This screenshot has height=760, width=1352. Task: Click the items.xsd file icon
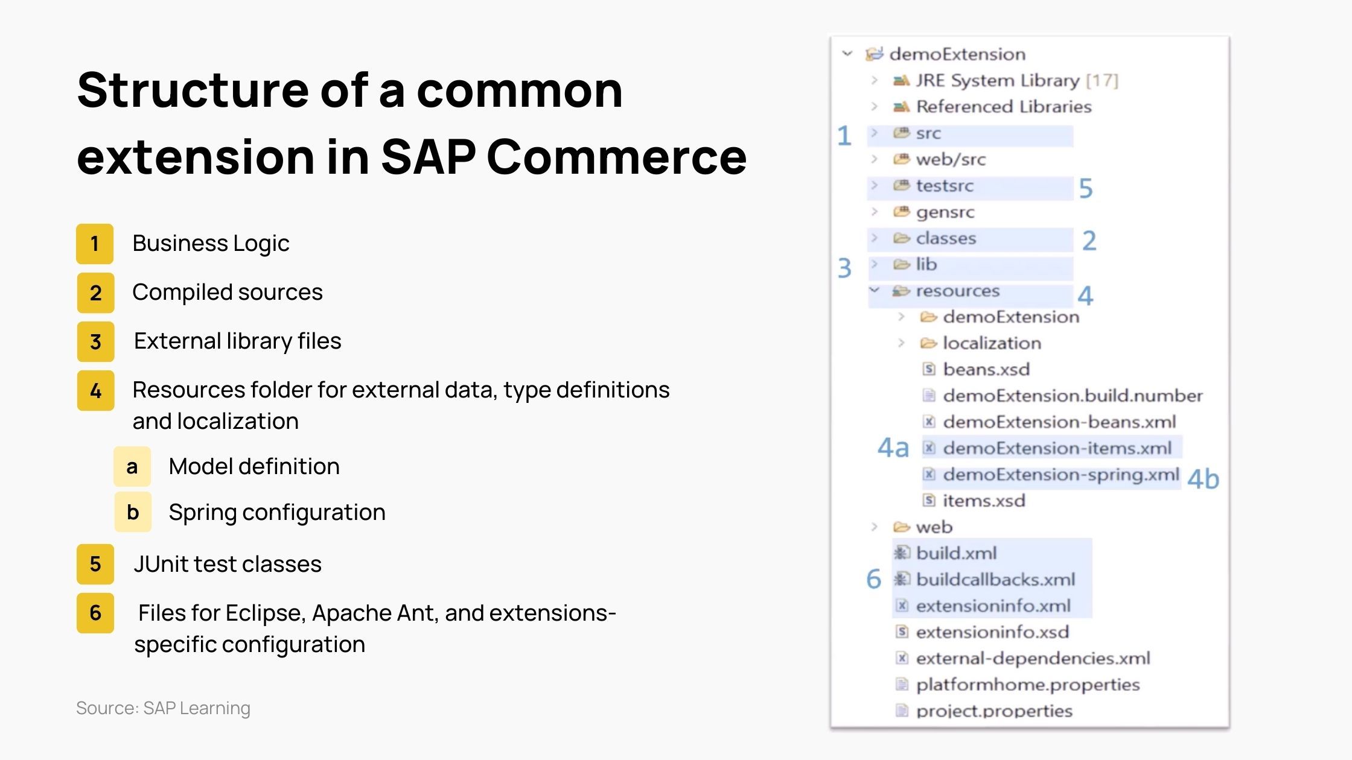pos(929,501)
